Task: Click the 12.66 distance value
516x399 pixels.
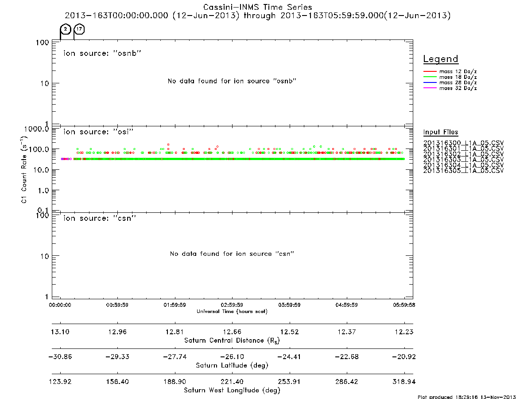Action: 232,332
